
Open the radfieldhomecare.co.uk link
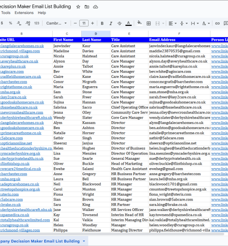(21, 77)
